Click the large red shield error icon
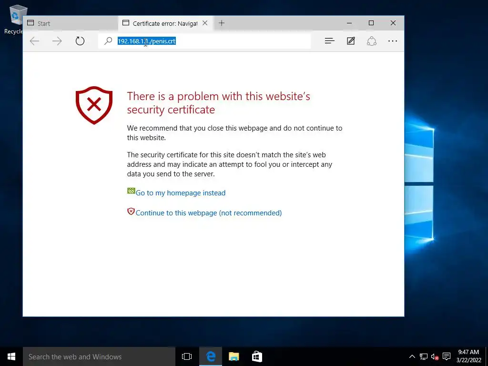The height and width of the screenshot is (366, 488). coord(94,105)
